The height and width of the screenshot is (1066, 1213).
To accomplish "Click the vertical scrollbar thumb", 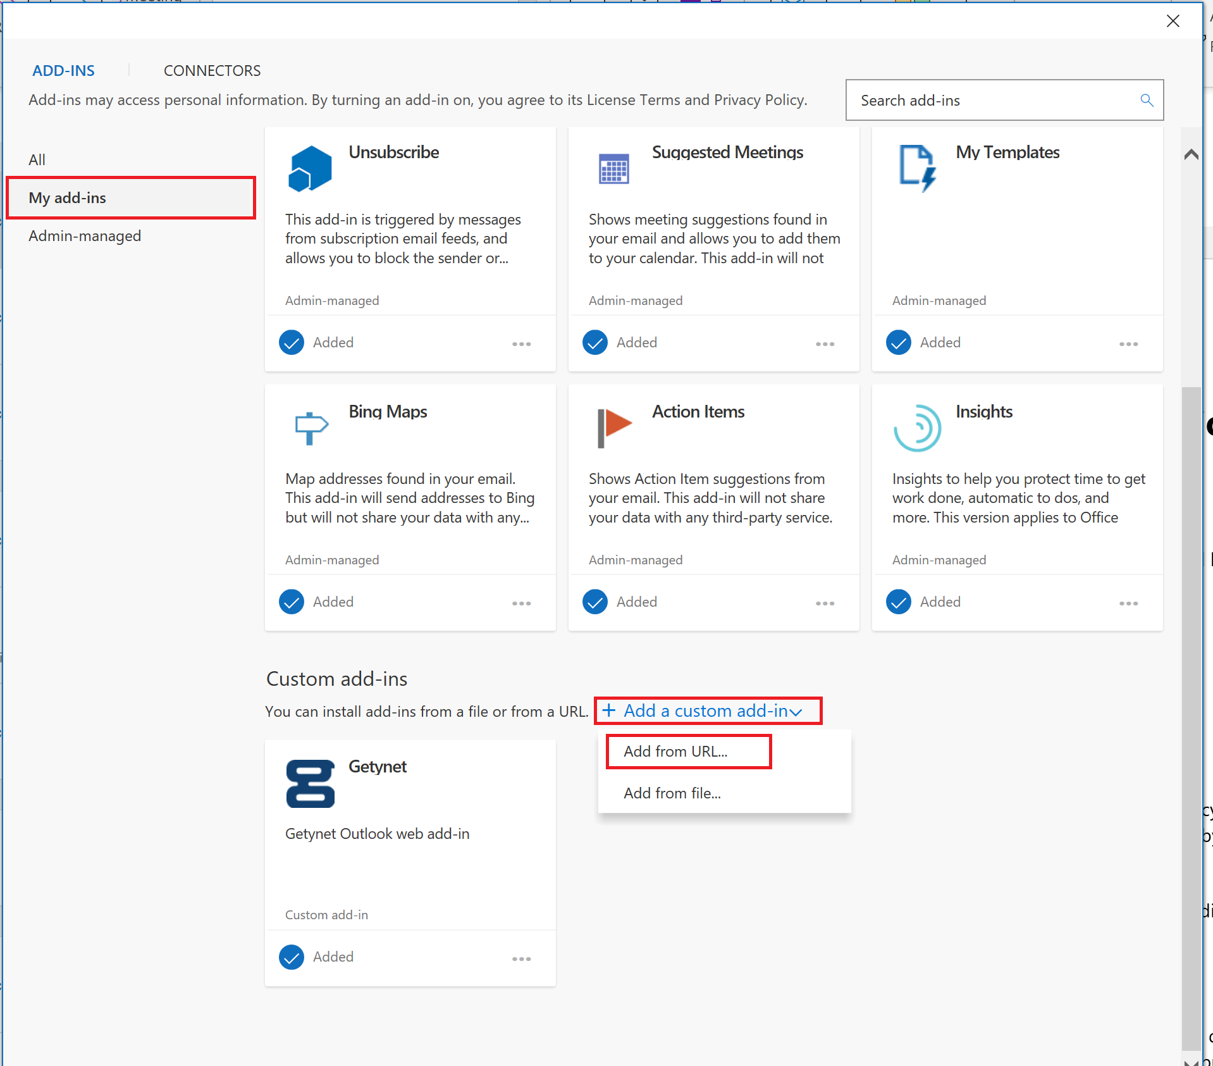I will click(1191, 718).
